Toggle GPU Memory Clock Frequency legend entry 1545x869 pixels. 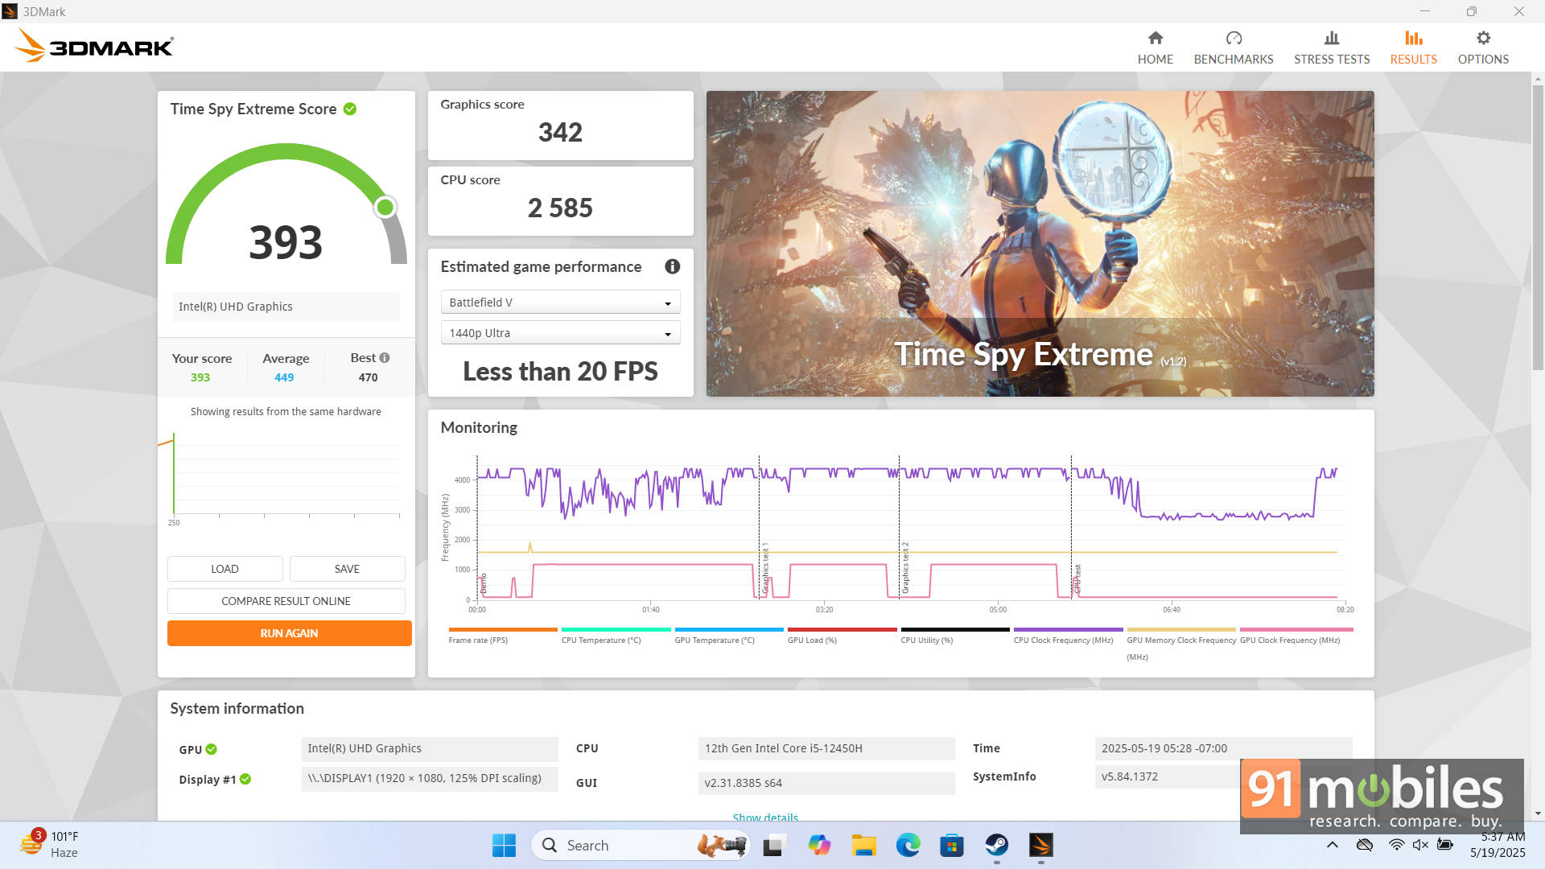1180,644
